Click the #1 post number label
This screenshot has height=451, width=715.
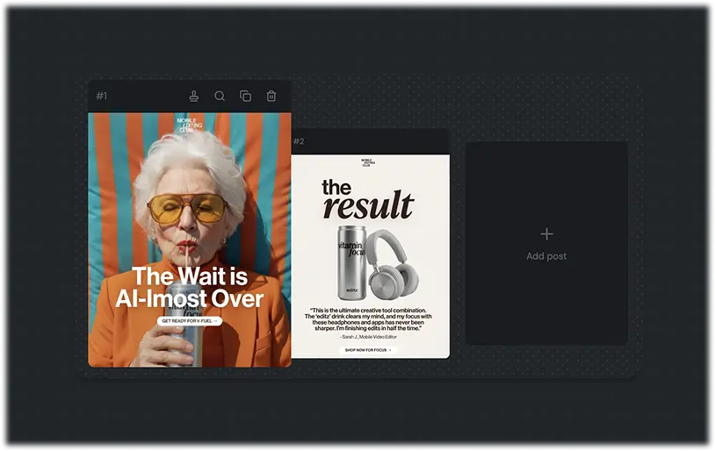pos(101,97)
